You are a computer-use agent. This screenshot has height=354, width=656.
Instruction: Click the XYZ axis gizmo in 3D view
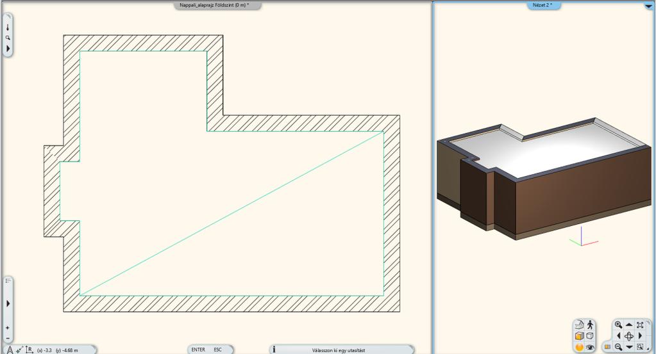(583, 237)
